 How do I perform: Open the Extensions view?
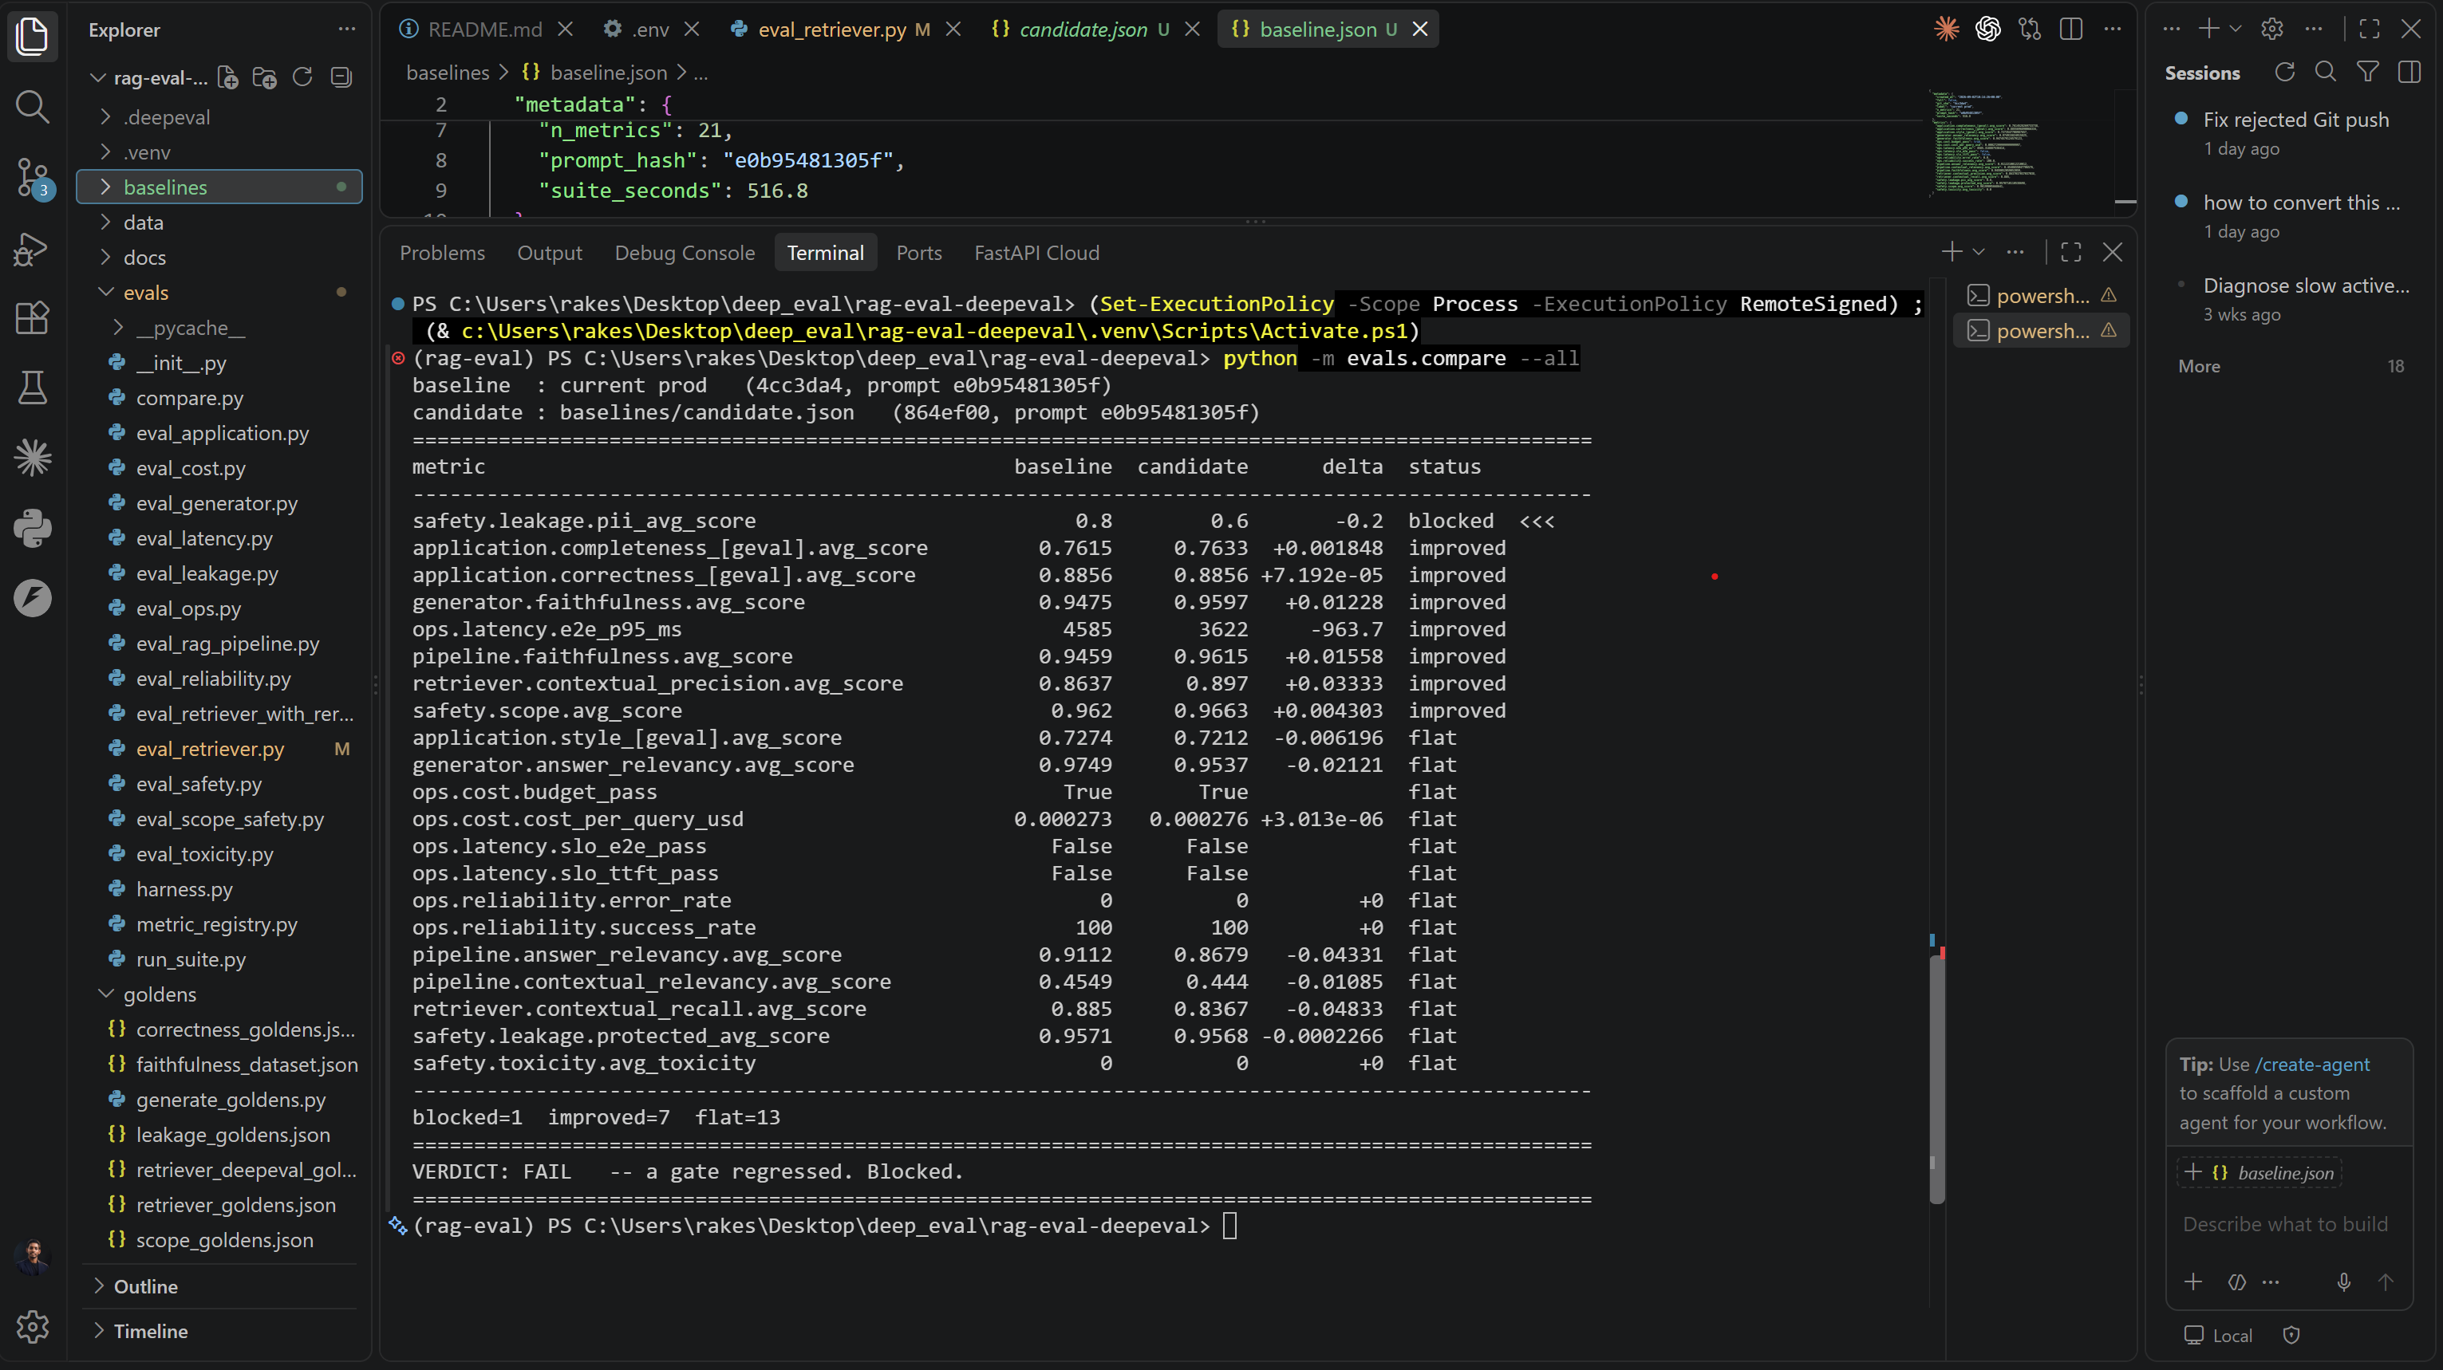pos(32,317)
